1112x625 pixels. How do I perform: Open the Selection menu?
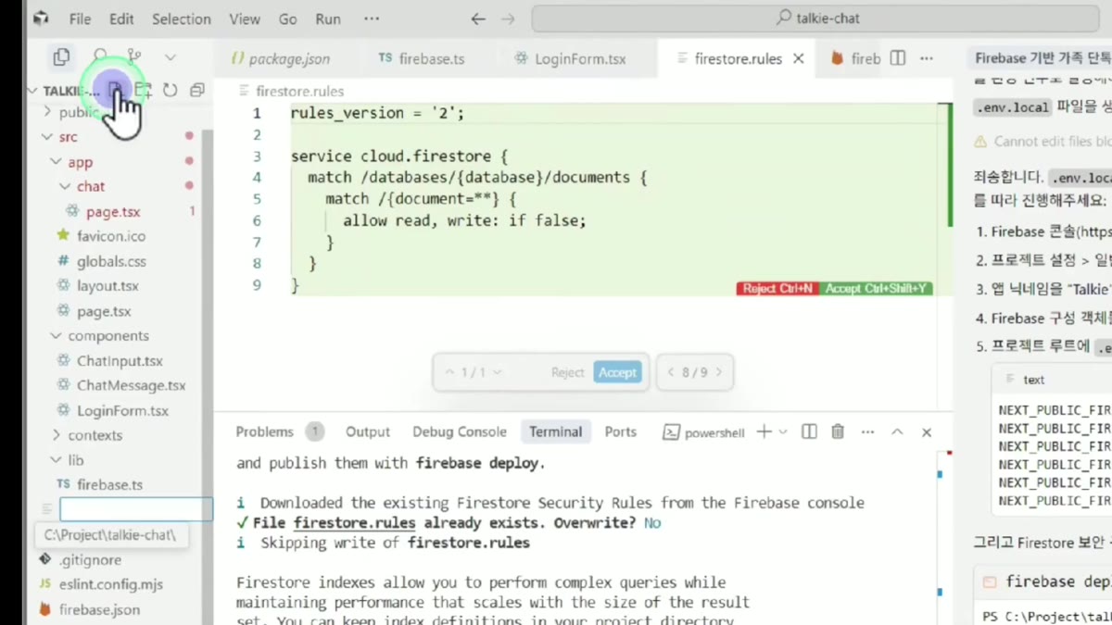(x=182, y=19)
